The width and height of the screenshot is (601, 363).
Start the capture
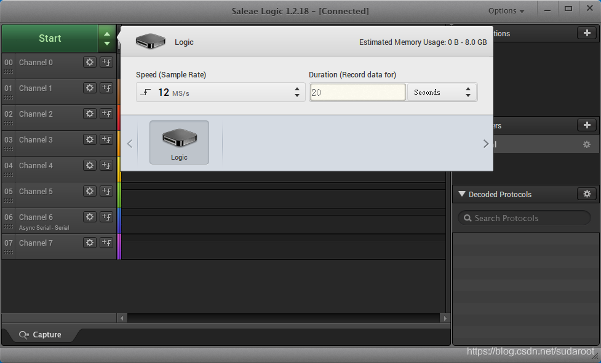pos(50,38)
